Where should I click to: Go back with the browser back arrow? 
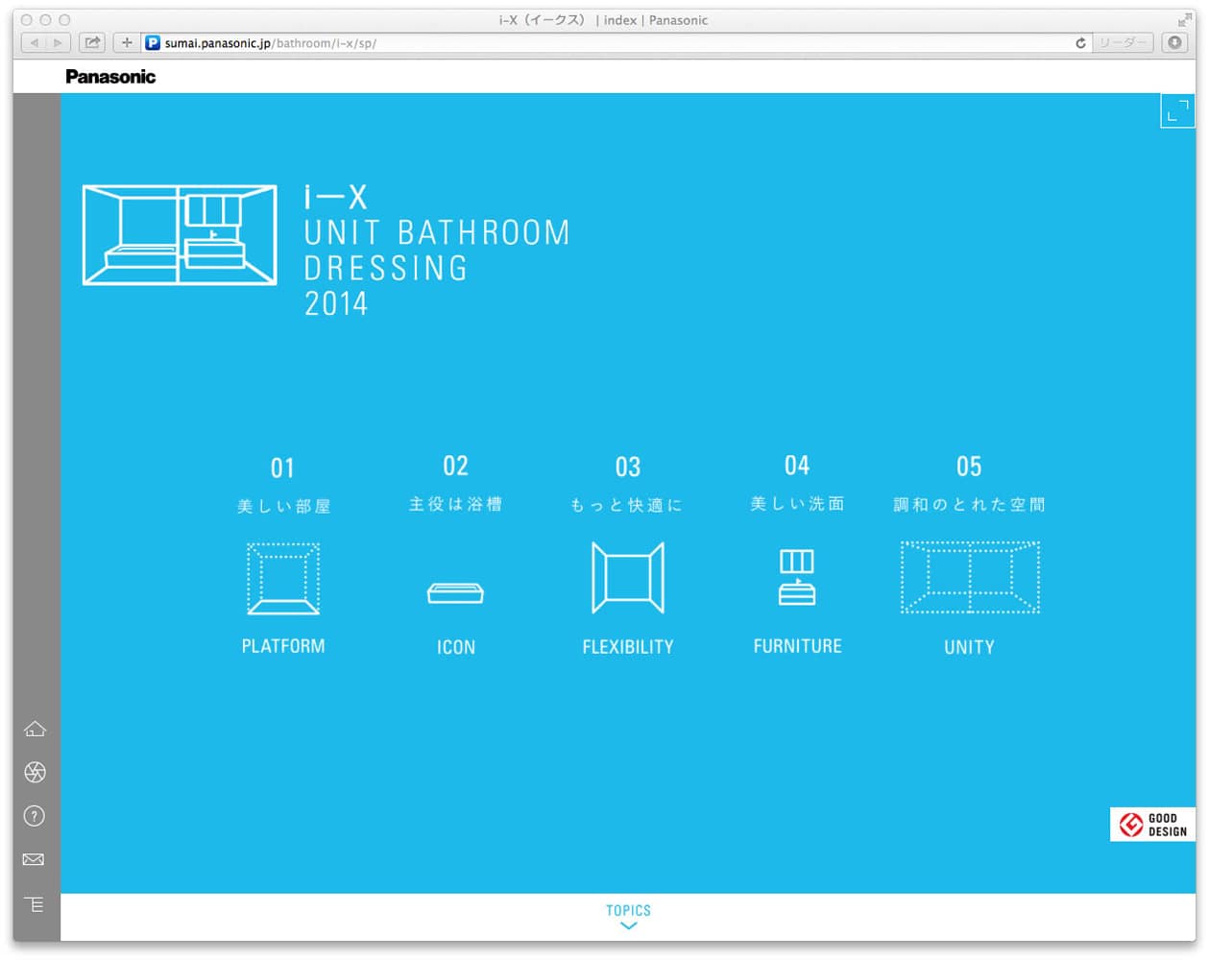point(34,42)
